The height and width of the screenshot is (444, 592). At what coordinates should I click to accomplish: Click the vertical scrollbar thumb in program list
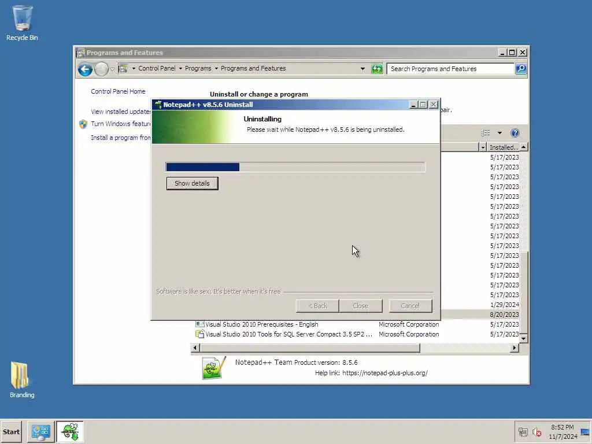(523, 292)
